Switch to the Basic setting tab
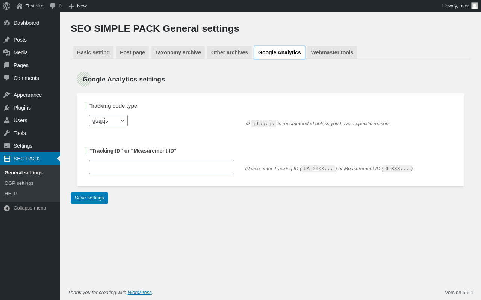 [93, 52]
